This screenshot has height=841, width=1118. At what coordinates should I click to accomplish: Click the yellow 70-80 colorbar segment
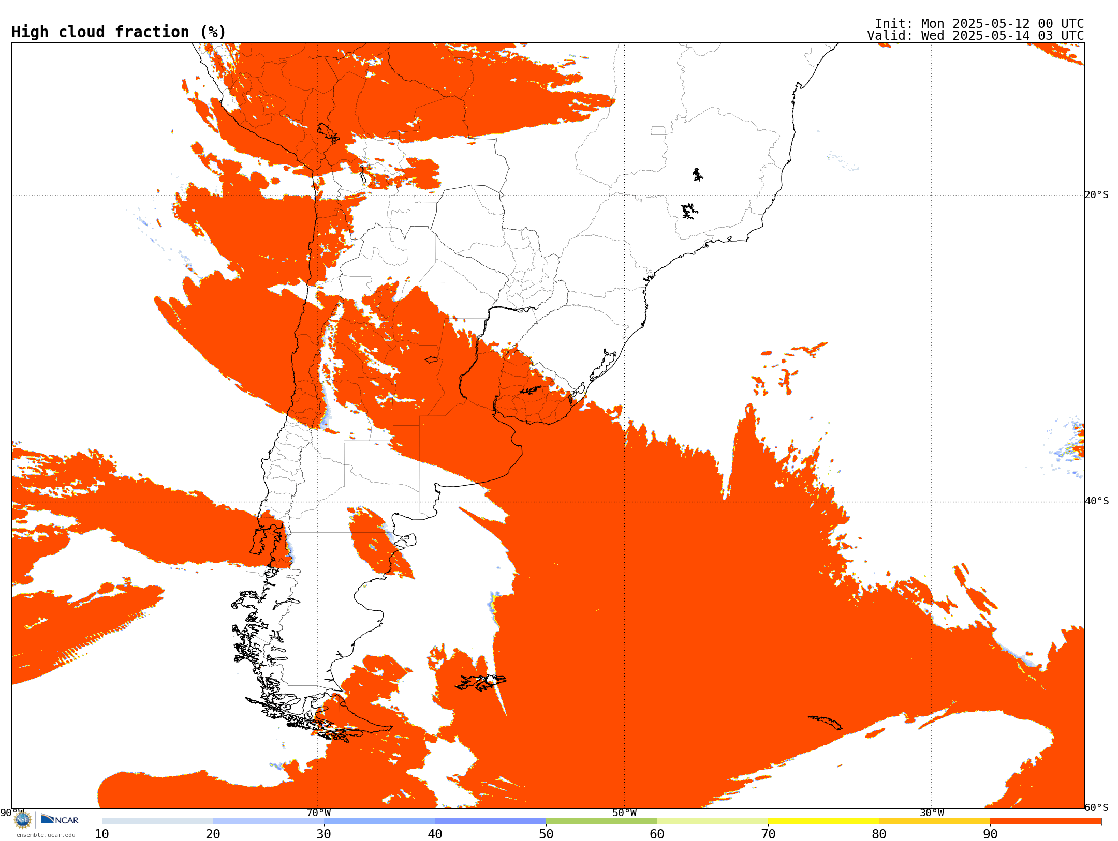(823, 821)
